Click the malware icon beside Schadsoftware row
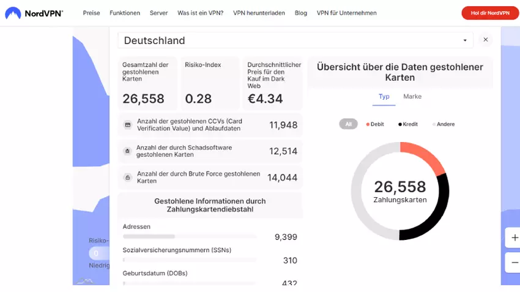The width and height of the screenshot is (520, 292). [127, 151]
